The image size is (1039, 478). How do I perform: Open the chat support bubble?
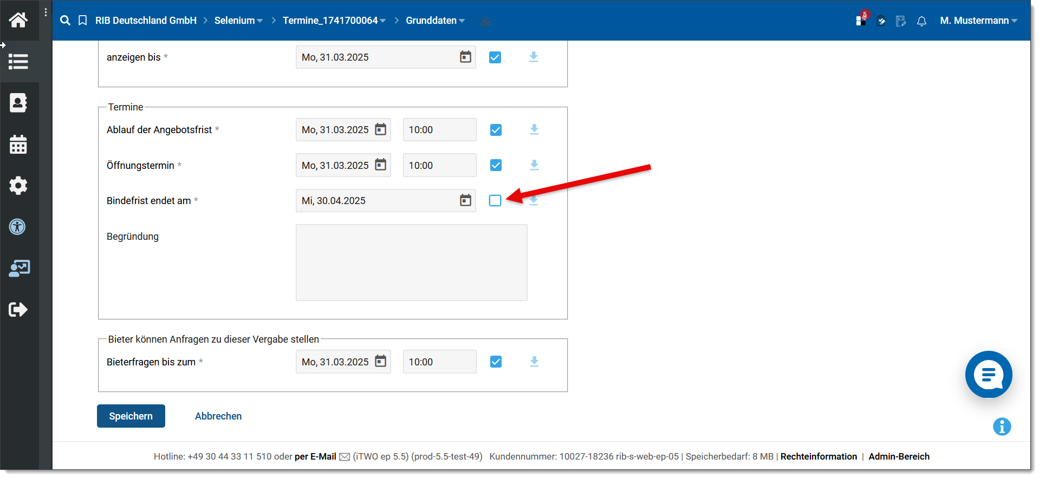point(988,375)
